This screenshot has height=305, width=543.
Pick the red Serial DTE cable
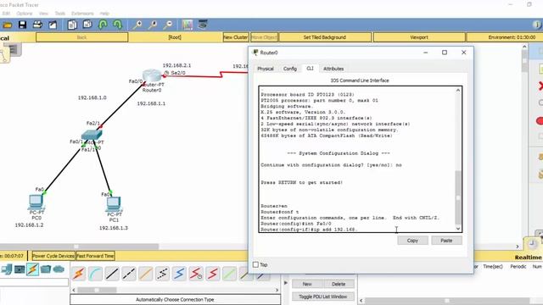tap(213, 274)
